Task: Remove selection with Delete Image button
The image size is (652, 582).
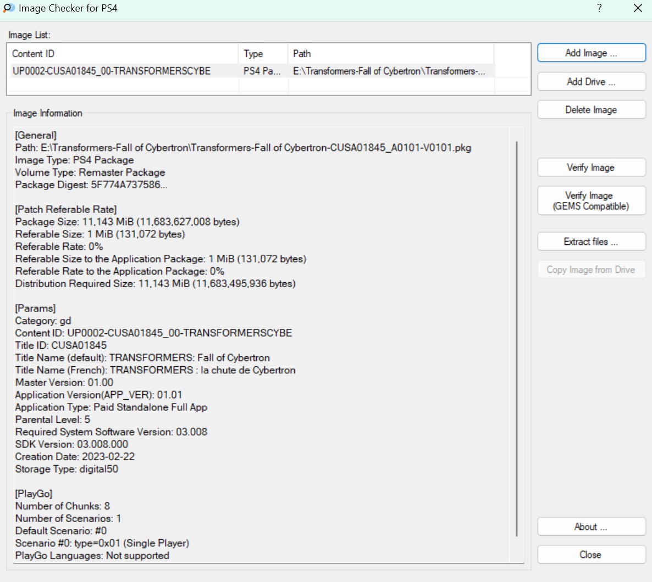Action: click(591, 110)
